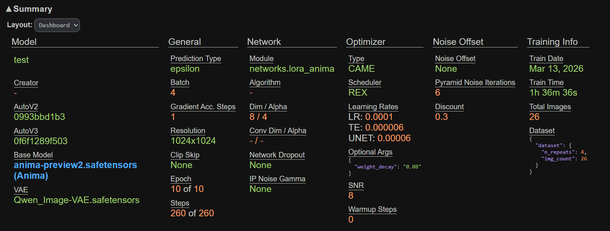Click the Algorithm label
This screenshot has width=610, height=231.
pyautogui.click(x=265, y=82)
